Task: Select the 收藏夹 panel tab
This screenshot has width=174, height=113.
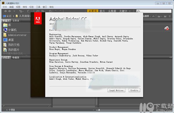Action: pyautogui.click(x=6, y=21)
